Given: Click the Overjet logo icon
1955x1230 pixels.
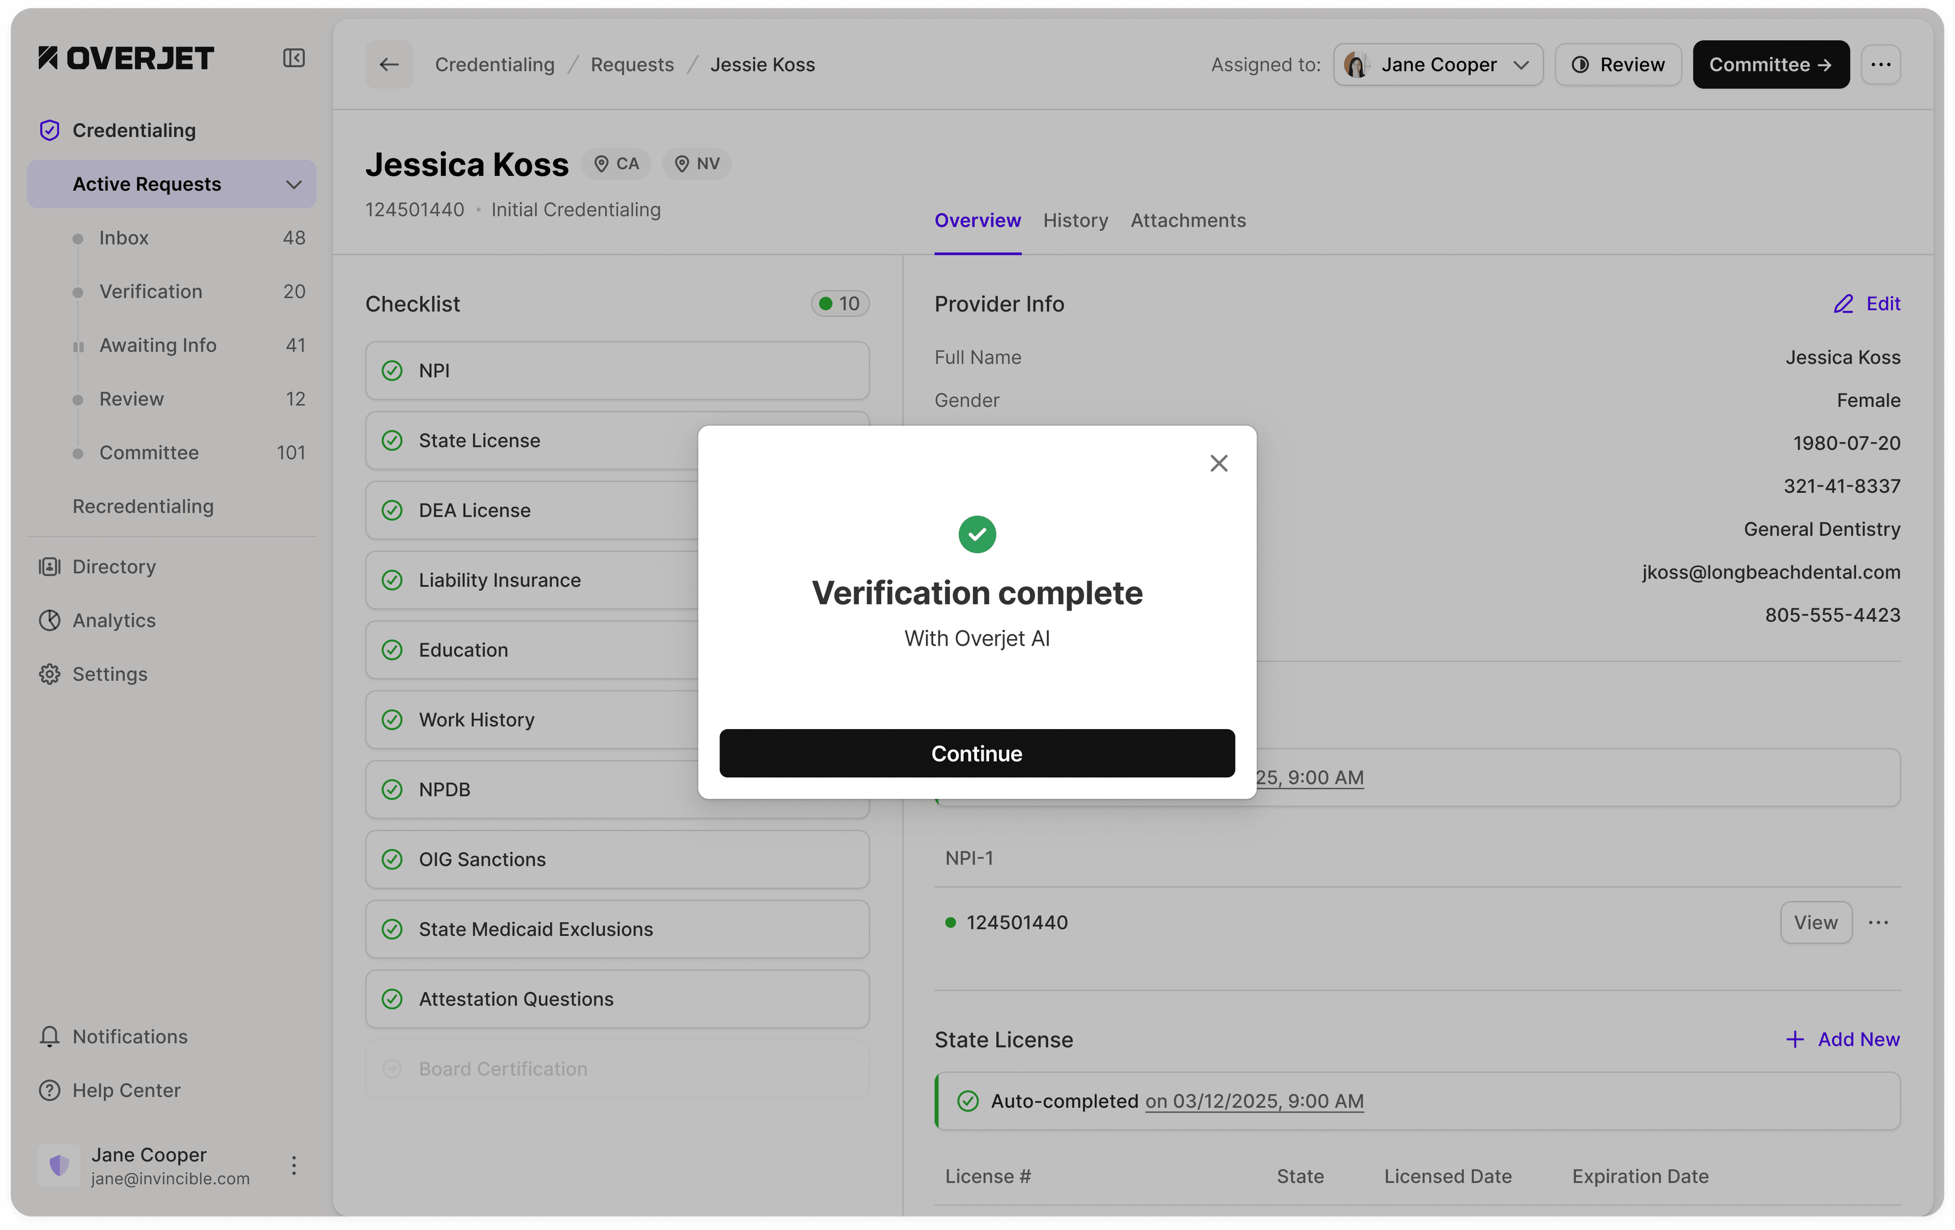Looking at the screenshot, I should point(49,57).
